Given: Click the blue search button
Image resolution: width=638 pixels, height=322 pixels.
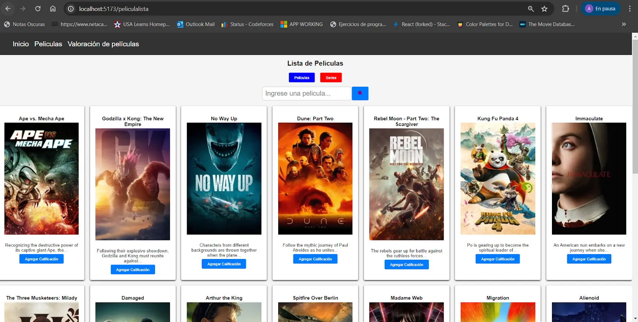Looking at the screenshot, I should 360,93.
